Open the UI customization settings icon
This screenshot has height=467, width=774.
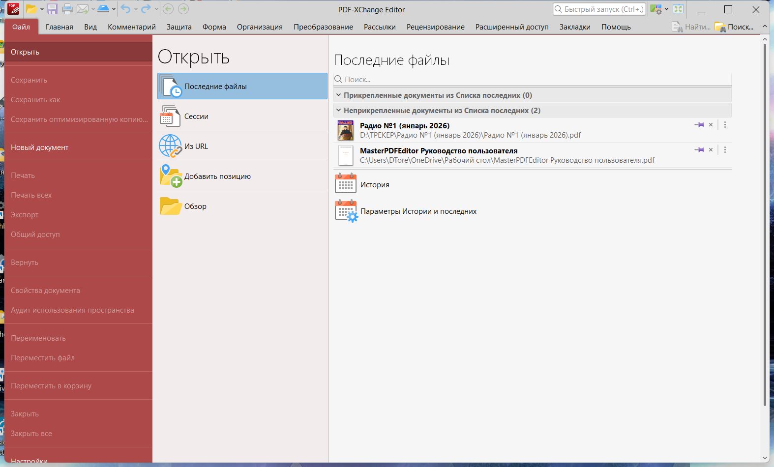[x=656, y=9]
